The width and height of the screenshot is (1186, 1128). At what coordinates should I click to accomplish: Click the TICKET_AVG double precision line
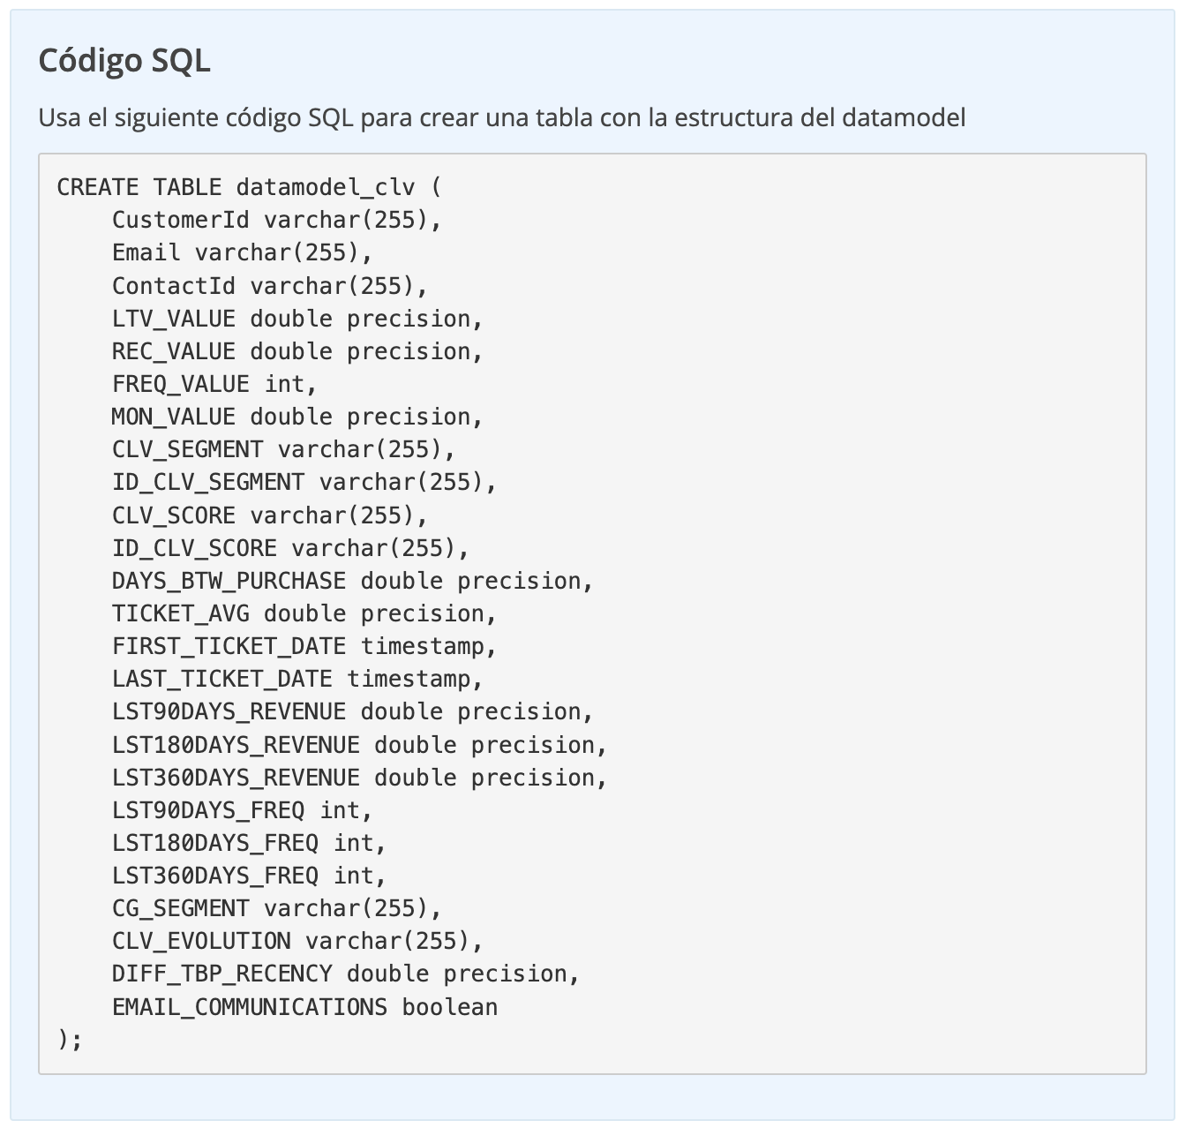coord(304,613)
